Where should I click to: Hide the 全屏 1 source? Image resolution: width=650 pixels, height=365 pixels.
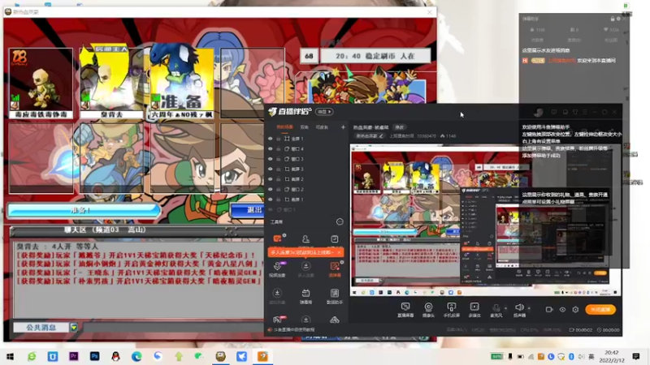click(271, 139)
